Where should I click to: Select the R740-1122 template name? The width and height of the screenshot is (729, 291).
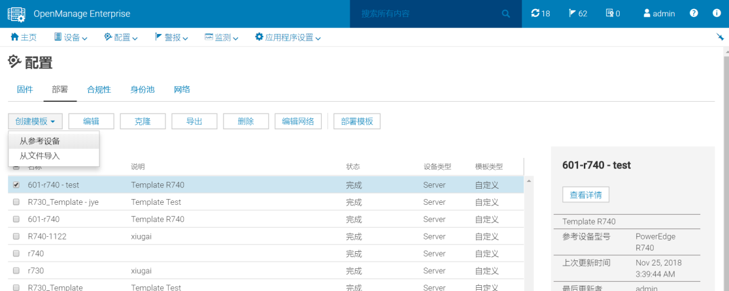(x=47, y=236)
